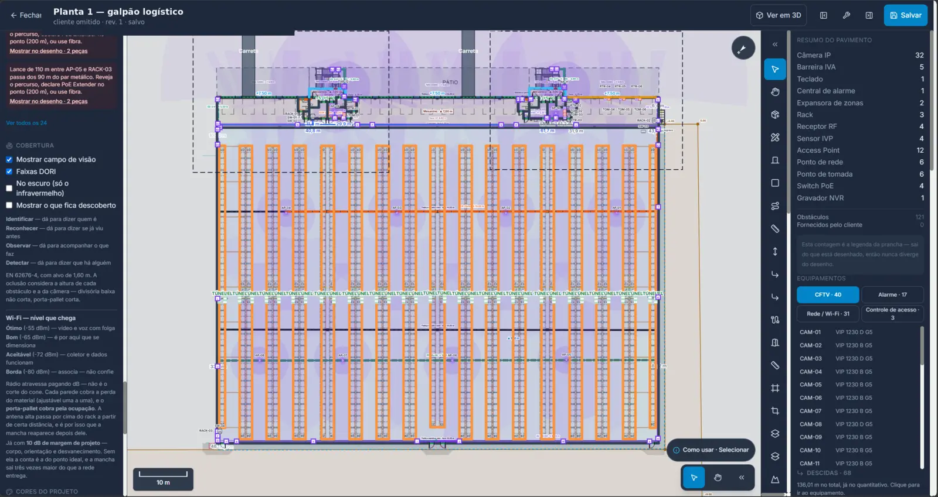
Task: Select CAM-01 VIP 1230 D G5 row
Action: [857, 333]
